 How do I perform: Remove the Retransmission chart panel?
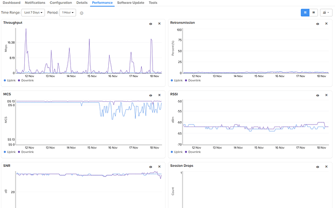pyautogui.click(x=326, y=23)
